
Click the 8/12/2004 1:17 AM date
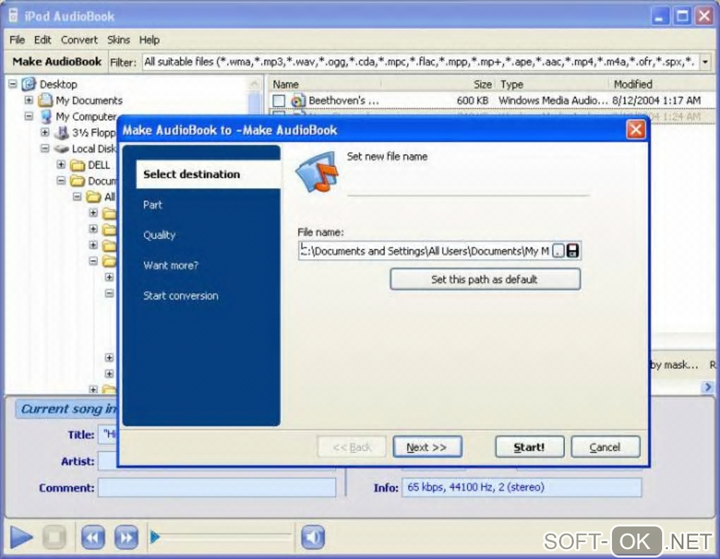(656, 100)
